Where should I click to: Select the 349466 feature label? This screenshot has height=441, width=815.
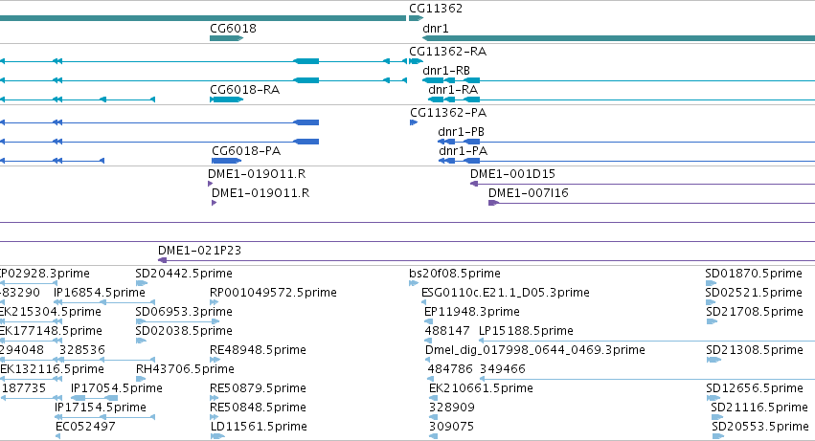coord(503,369)
